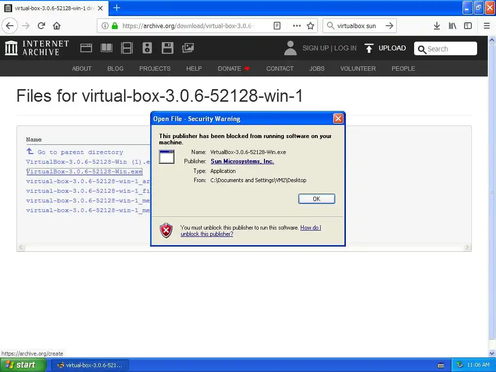
Task: Open HELP in the navigation bar
Action: point(194,69)
